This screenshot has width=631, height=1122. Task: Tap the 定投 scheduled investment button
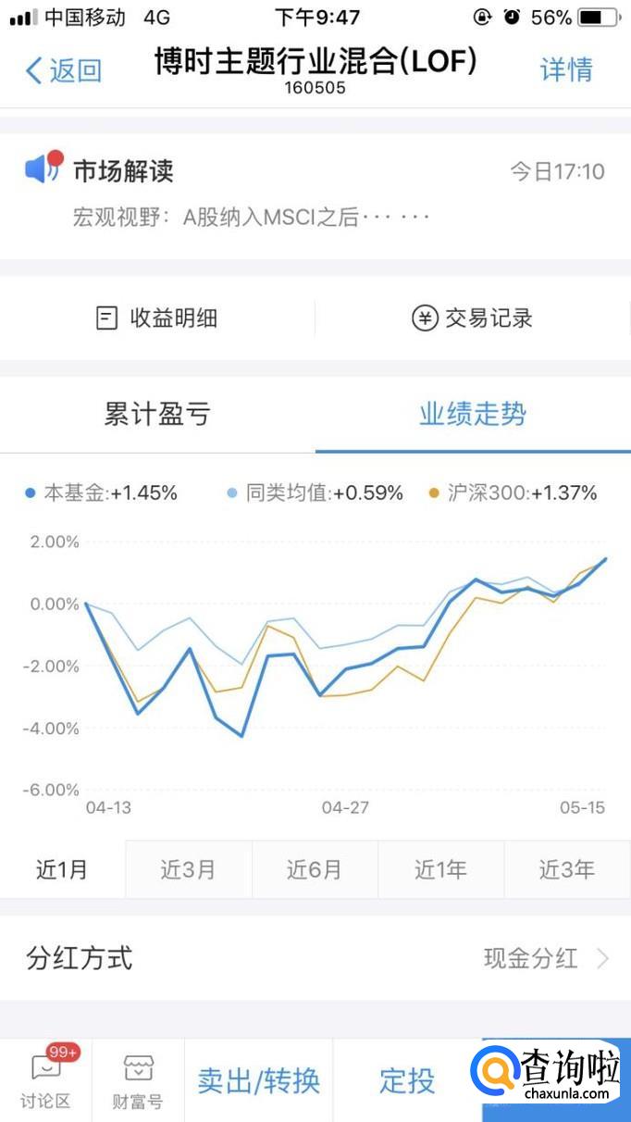click(x=407, y=1079)
